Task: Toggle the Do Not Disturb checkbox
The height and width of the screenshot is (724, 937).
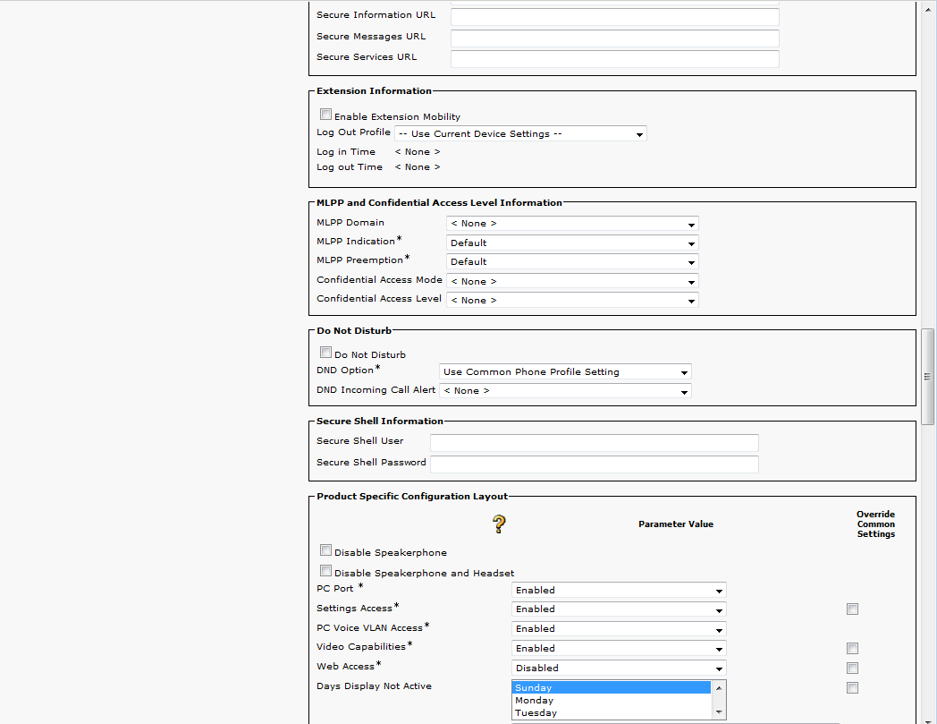Action: tap(326, 353)
